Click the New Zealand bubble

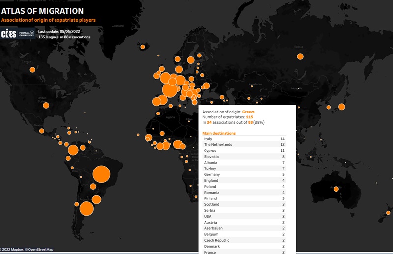388,213
